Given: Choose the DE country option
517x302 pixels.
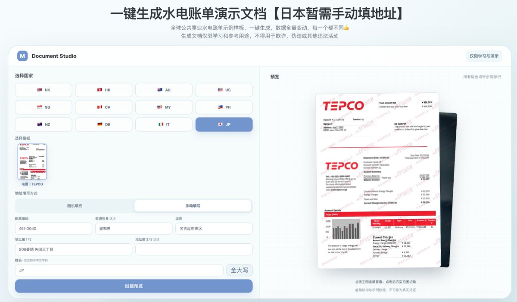Looking at the screenshot, I should [104, 124].
